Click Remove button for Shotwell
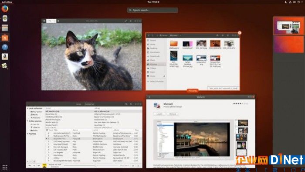Image resolution: width=305 pixels, height=172 pixels. pos(173,114)
